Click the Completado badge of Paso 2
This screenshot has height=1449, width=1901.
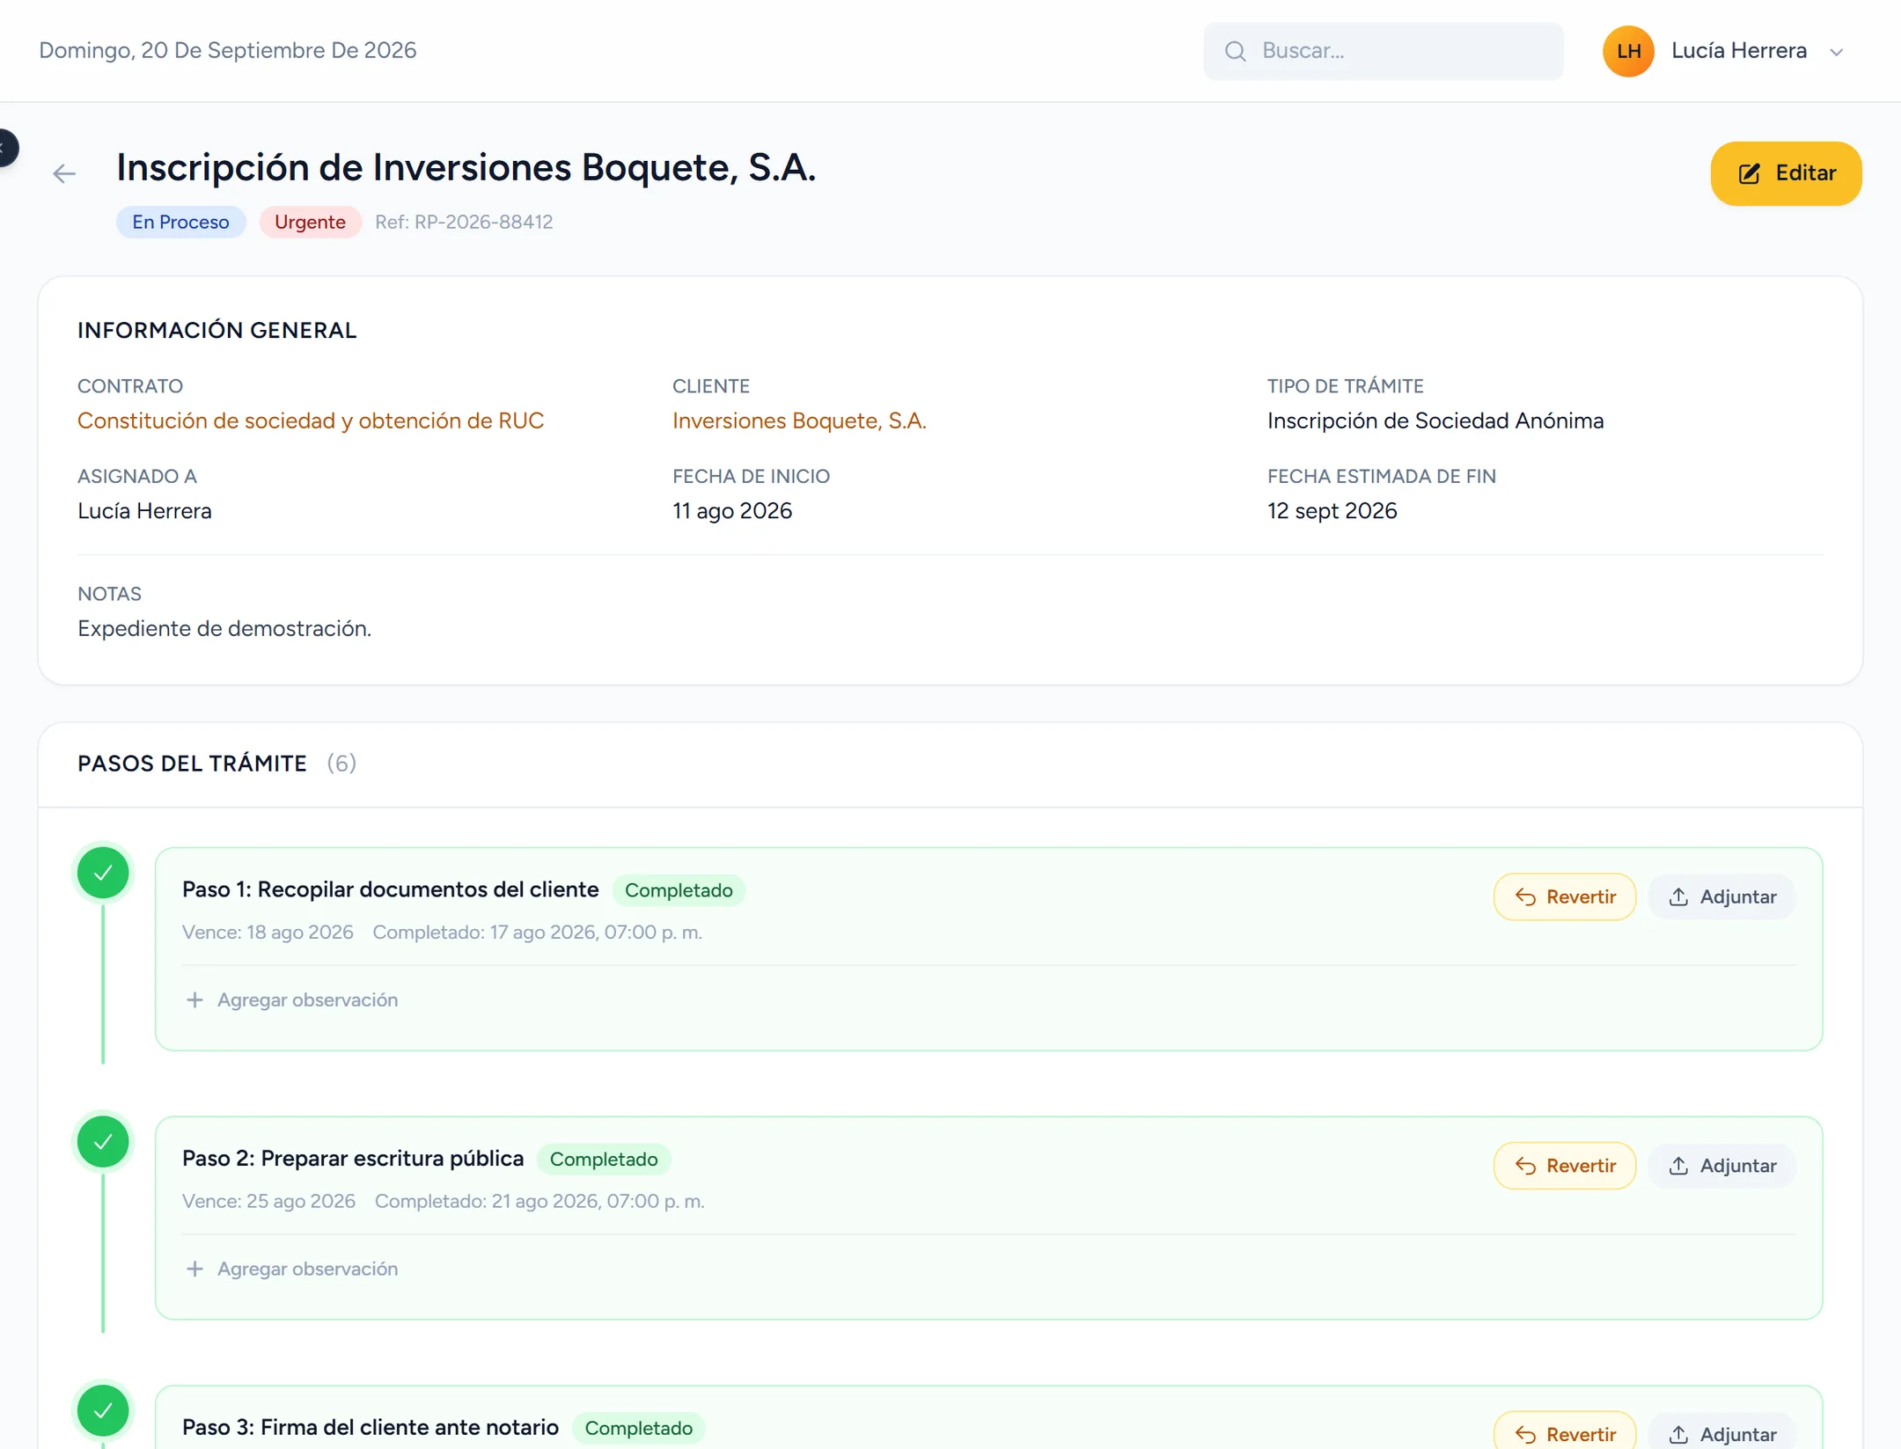coord(603,1160)
